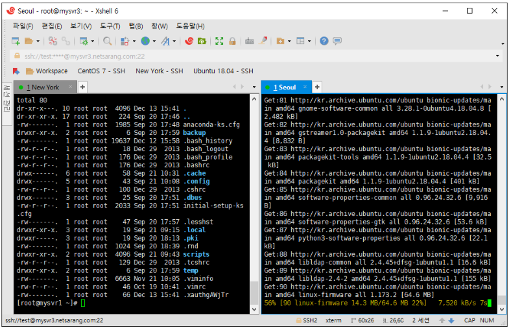Open the 창(W) menu
The width and height of the screenshot is (511, 332).
(160, 27)
